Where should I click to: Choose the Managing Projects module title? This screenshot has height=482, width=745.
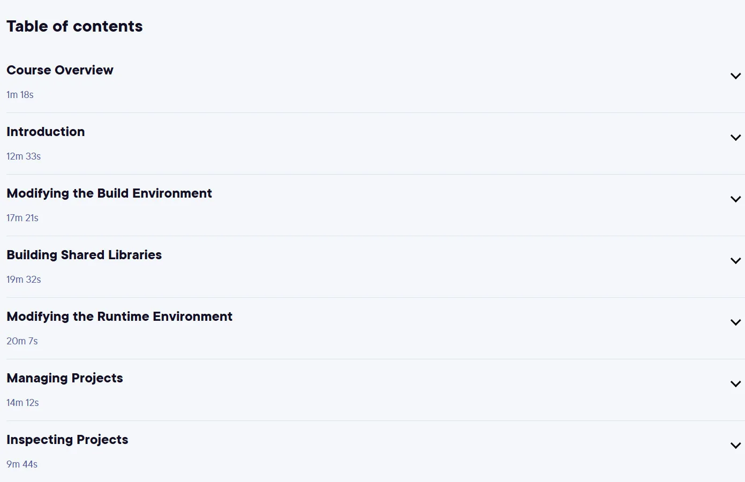point(65,378)
